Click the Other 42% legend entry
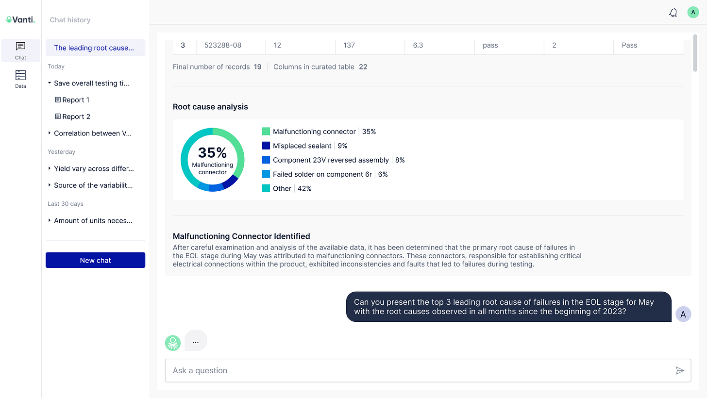707x398 pixels. coord(287,188)
